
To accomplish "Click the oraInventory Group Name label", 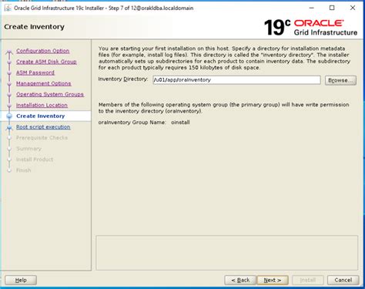I will pyautogui.click(x=132, y=123).
